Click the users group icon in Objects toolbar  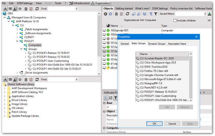[144, 14]
